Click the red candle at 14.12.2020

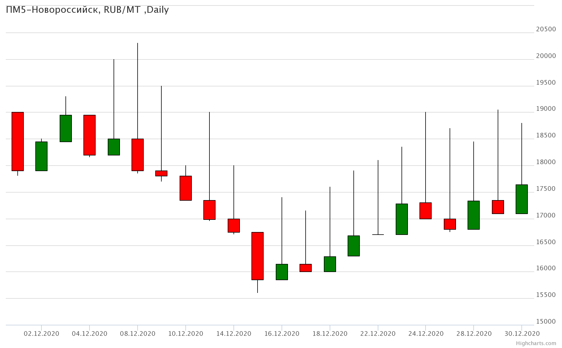click(x=234, y=225)
